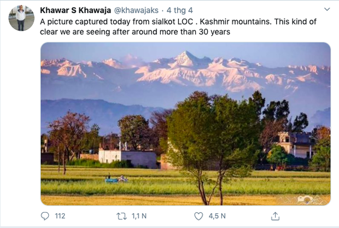Click the text line mentioning 30 years
The width and height of the screenshot is (339, 228).
[x=135, y=32]
